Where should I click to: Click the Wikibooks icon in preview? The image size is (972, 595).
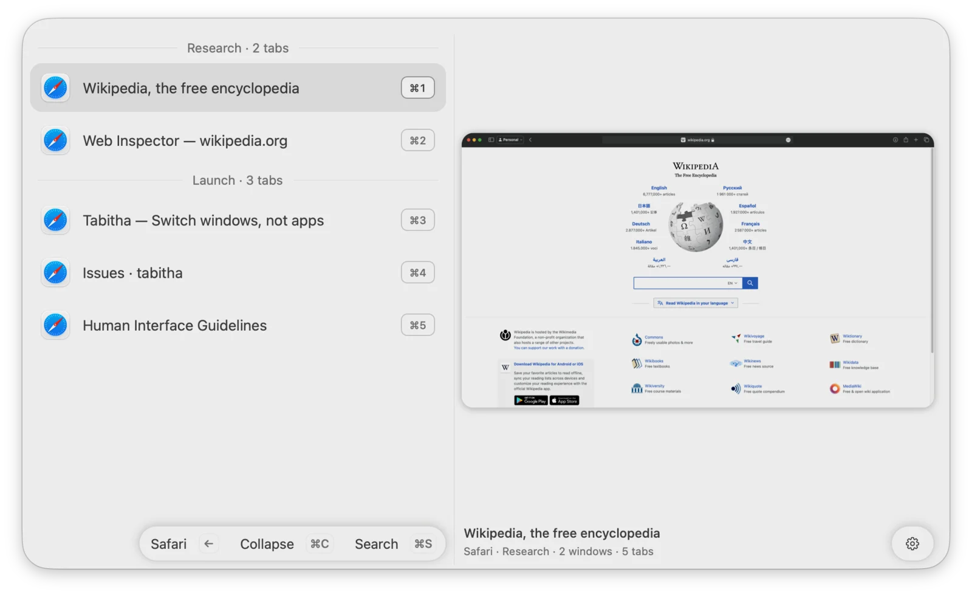point(637,363)
